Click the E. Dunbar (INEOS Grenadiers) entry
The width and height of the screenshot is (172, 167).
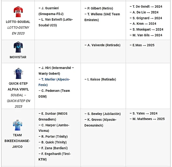(53, 116)
